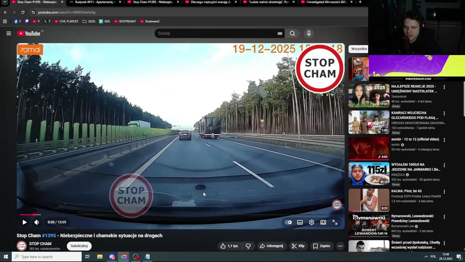The image size is (465, 262).
Task: Open player settings gear
Action: click(x=312, y=222)
